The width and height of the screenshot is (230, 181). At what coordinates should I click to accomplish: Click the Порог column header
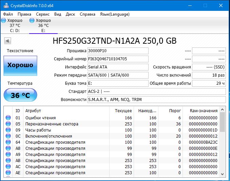pyautogui.click(x=170, y=110)
